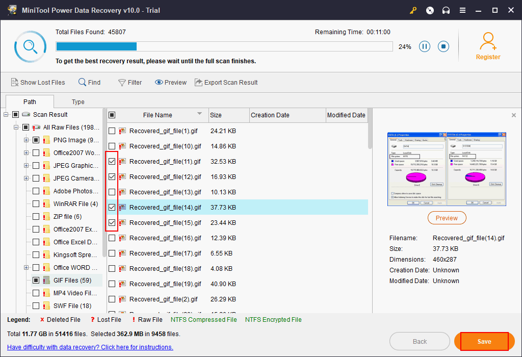Check Recovered_gif_file(1).gif checkbox
Image resolution: width=522 pixels, height=357 pixels.
tap(112, 131)
